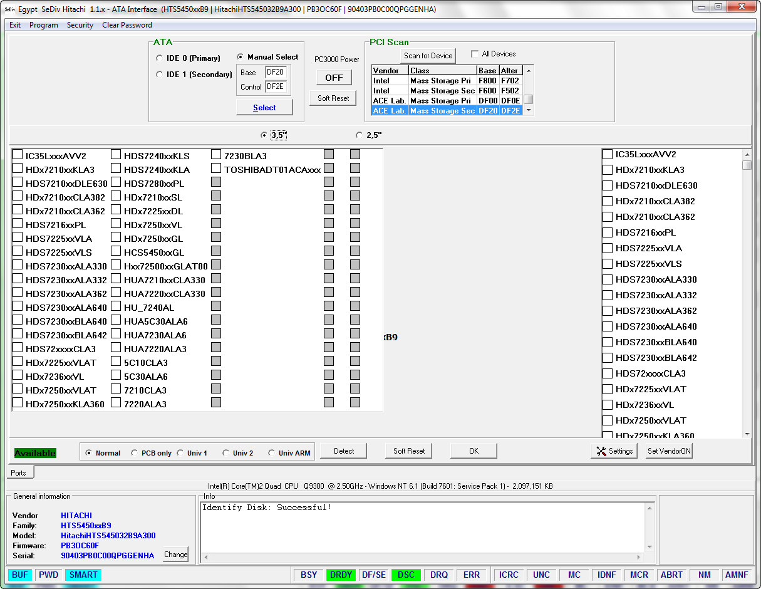This screenshot has height=589, width=761.
Task: Open the Security menu
Action: click(80, 25)
